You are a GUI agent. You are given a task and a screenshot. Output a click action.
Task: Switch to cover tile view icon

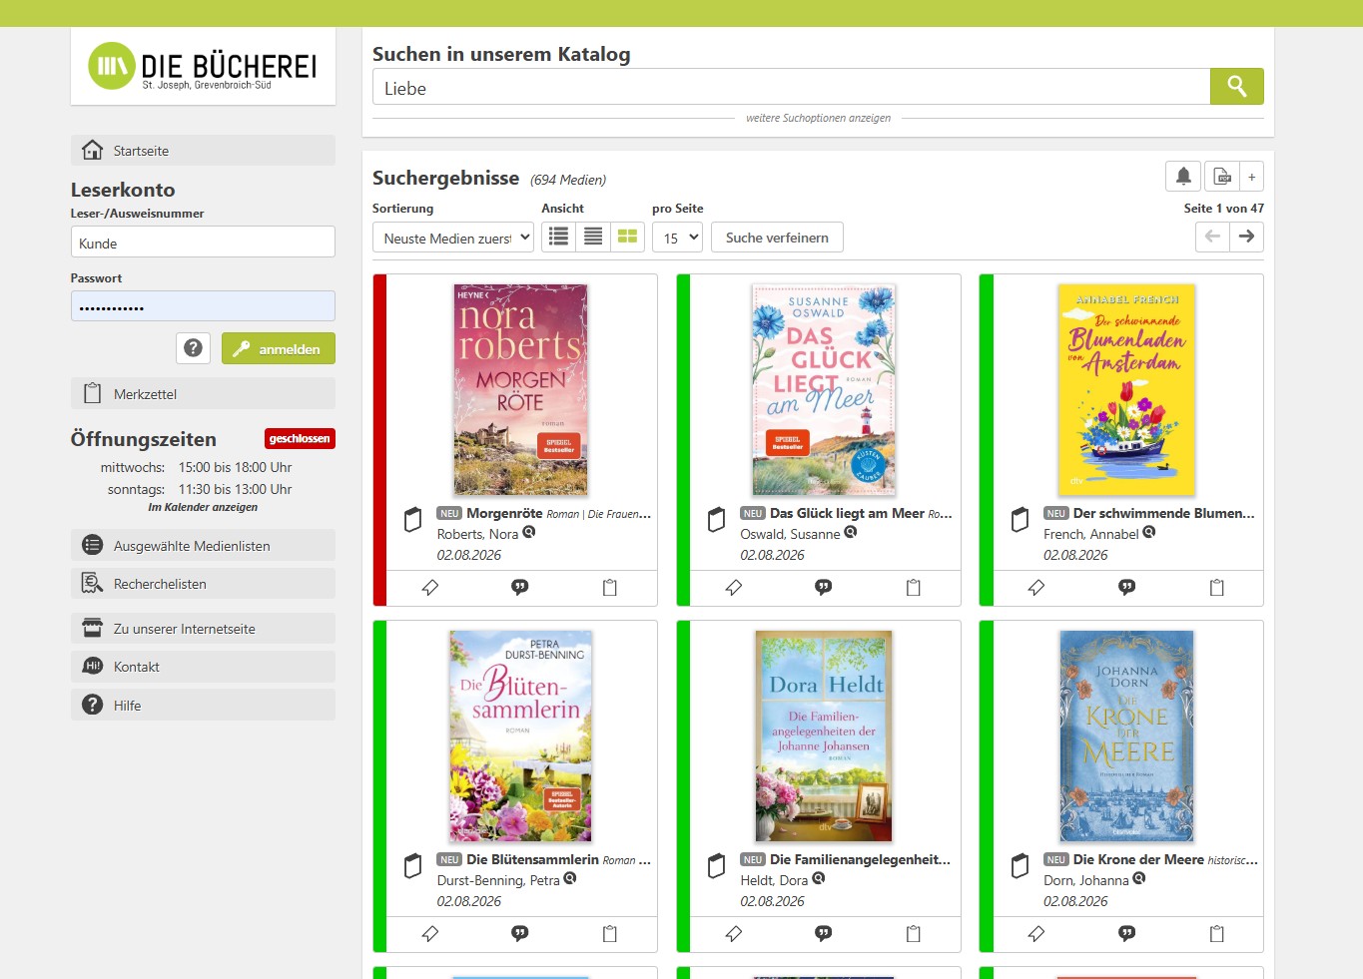pyautogui.click(x=627, y=238)
